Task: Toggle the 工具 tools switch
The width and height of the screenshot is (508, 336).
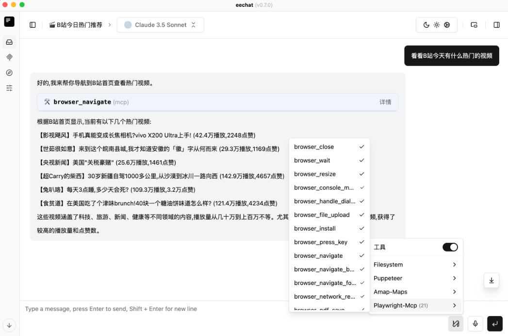Action: [x=450, y=247]
